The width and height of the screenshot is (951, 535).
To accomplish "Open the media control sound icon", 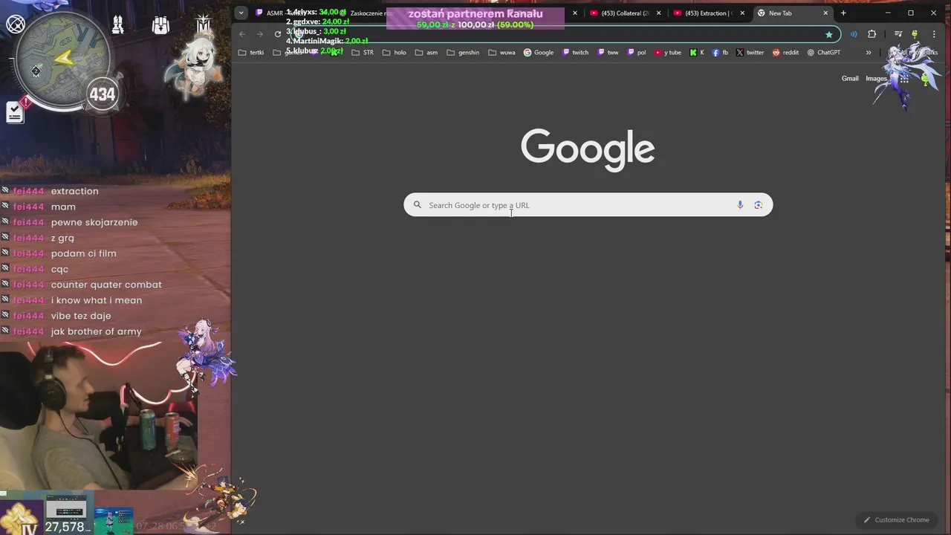I will (854, 34).
